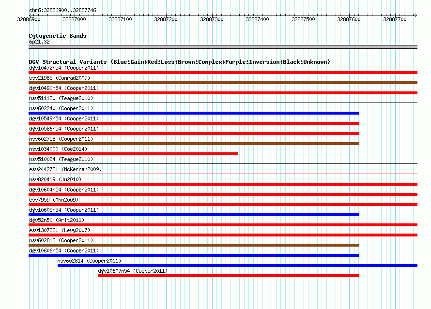This screenshot has height=309, width=431.
Task: Click the ruler's right arrow end
Action: point(416,15)
